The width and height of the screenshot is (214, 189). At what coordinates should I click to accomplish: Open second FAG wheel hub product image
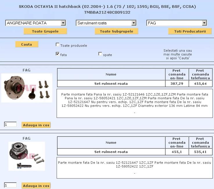pos(27,156)
